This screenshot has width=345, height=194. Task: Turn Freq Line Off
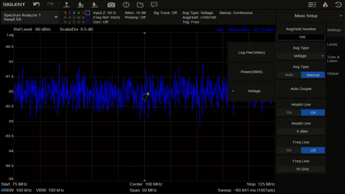(313, 150)
